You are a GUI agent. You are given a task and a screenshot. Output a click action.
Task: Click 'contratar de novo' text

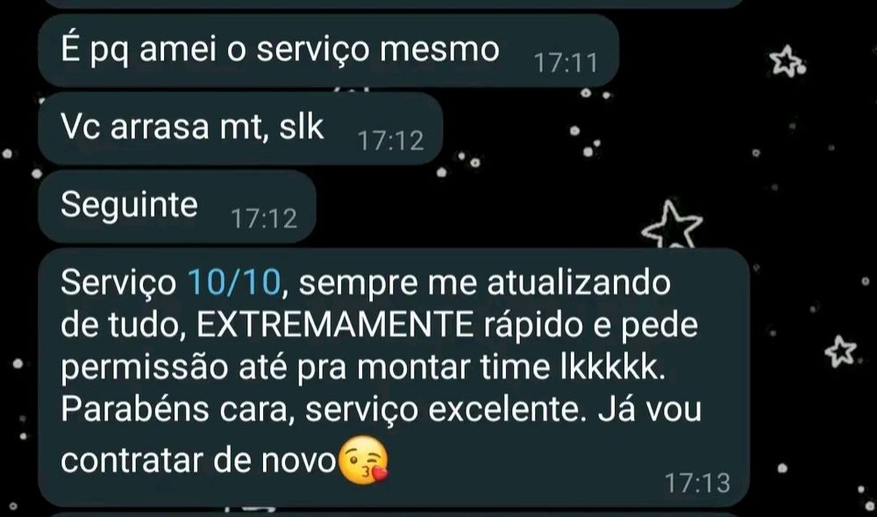(x=198, y=461)
